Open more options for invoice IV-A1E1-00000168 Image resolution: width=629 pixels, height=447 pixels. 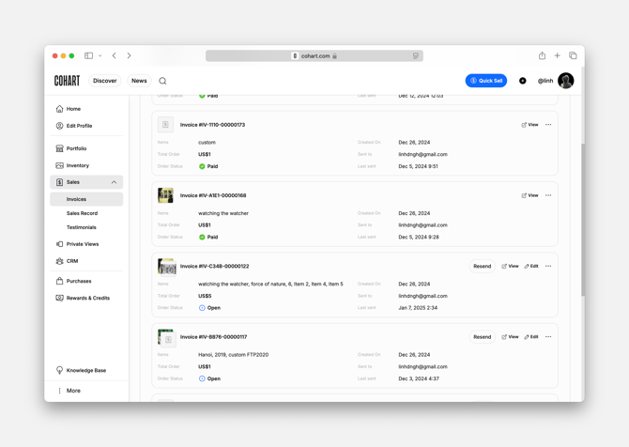(x=548, y=195)
